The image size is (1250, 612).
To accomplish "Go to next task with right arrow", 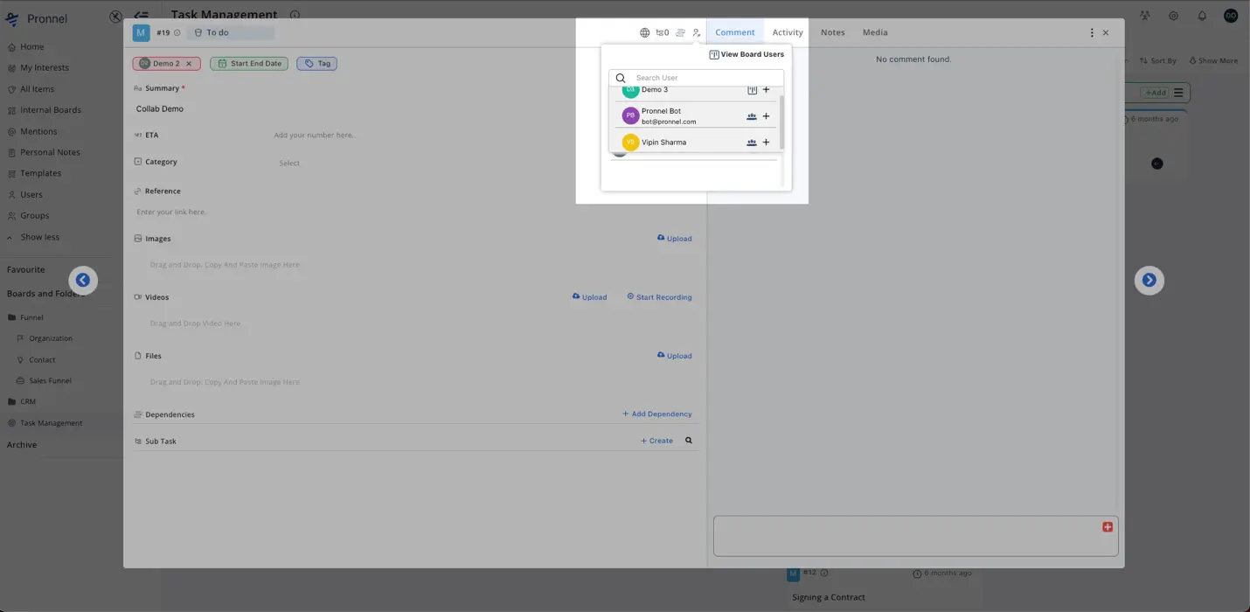I will (x=1149, y=280).
